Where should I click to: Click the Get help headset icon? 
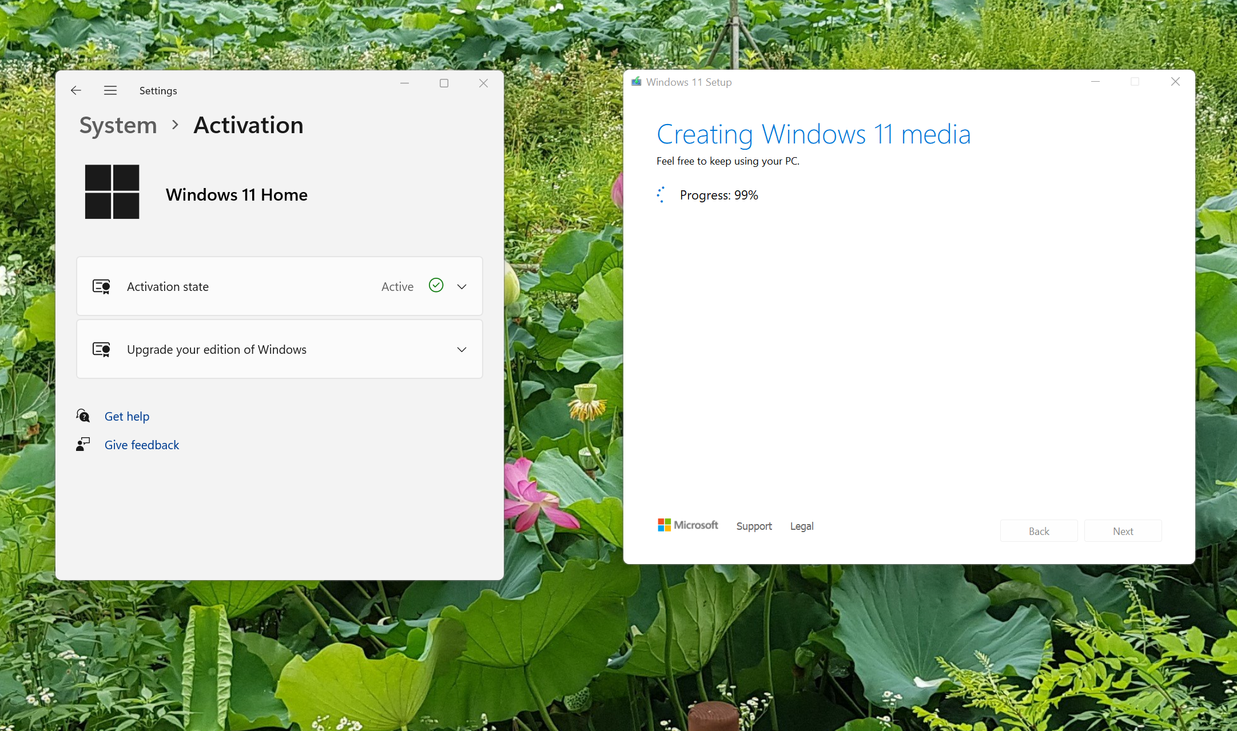(83, 416)
